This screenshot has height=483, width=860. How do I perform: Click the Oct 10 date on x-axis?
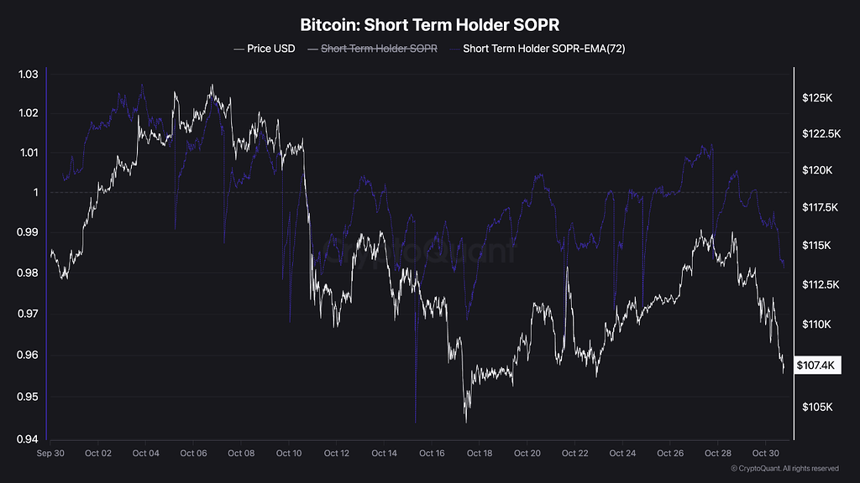(289, 454)
